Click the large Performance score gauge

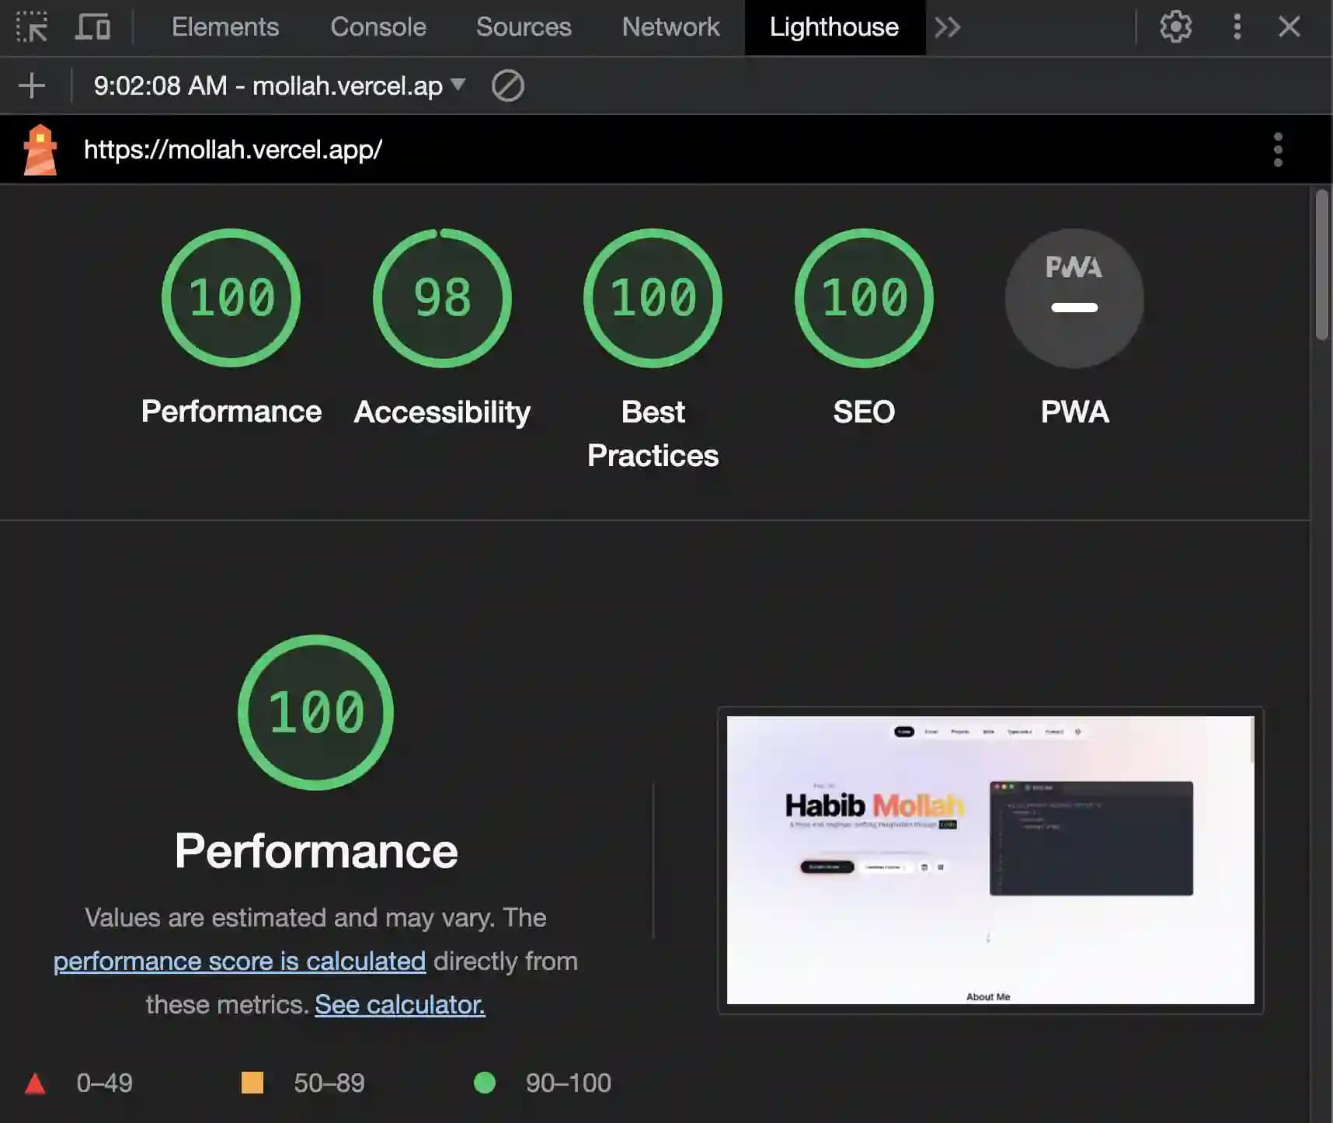[x=316, y=712]
